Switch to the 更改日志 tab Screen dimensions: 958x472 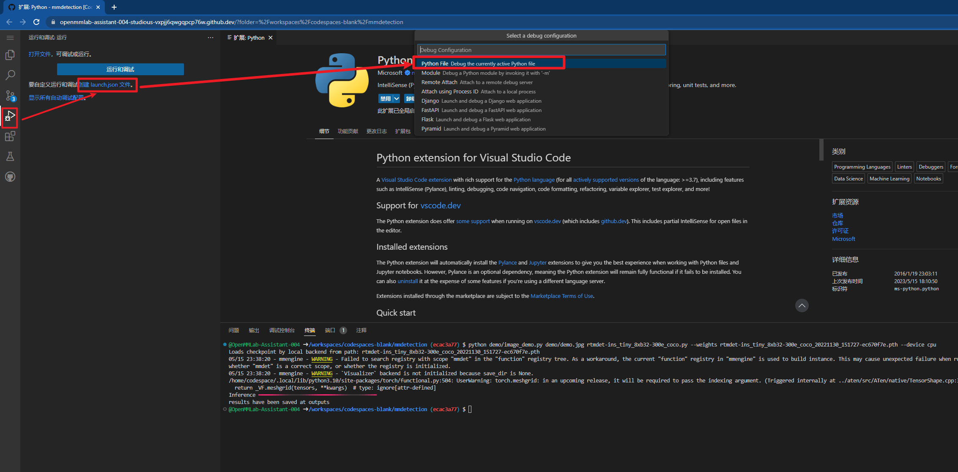click(x=376, y=131)
